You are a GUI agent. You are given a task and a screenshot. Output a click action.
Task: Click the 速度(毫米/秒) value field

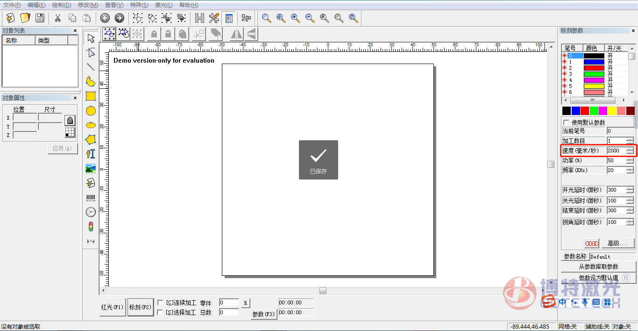point(617,151)
